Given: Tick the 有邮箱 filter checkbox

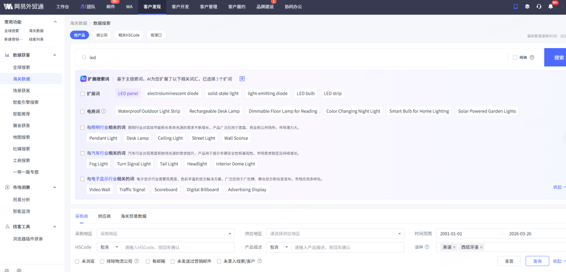Looking at the screenshot, I should (x=148, y=261).
